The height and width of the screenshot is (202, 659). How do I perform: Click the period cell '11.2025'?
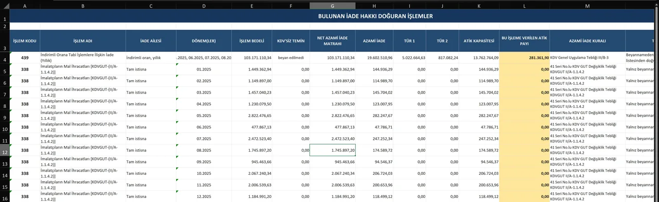tap(204, 185)
